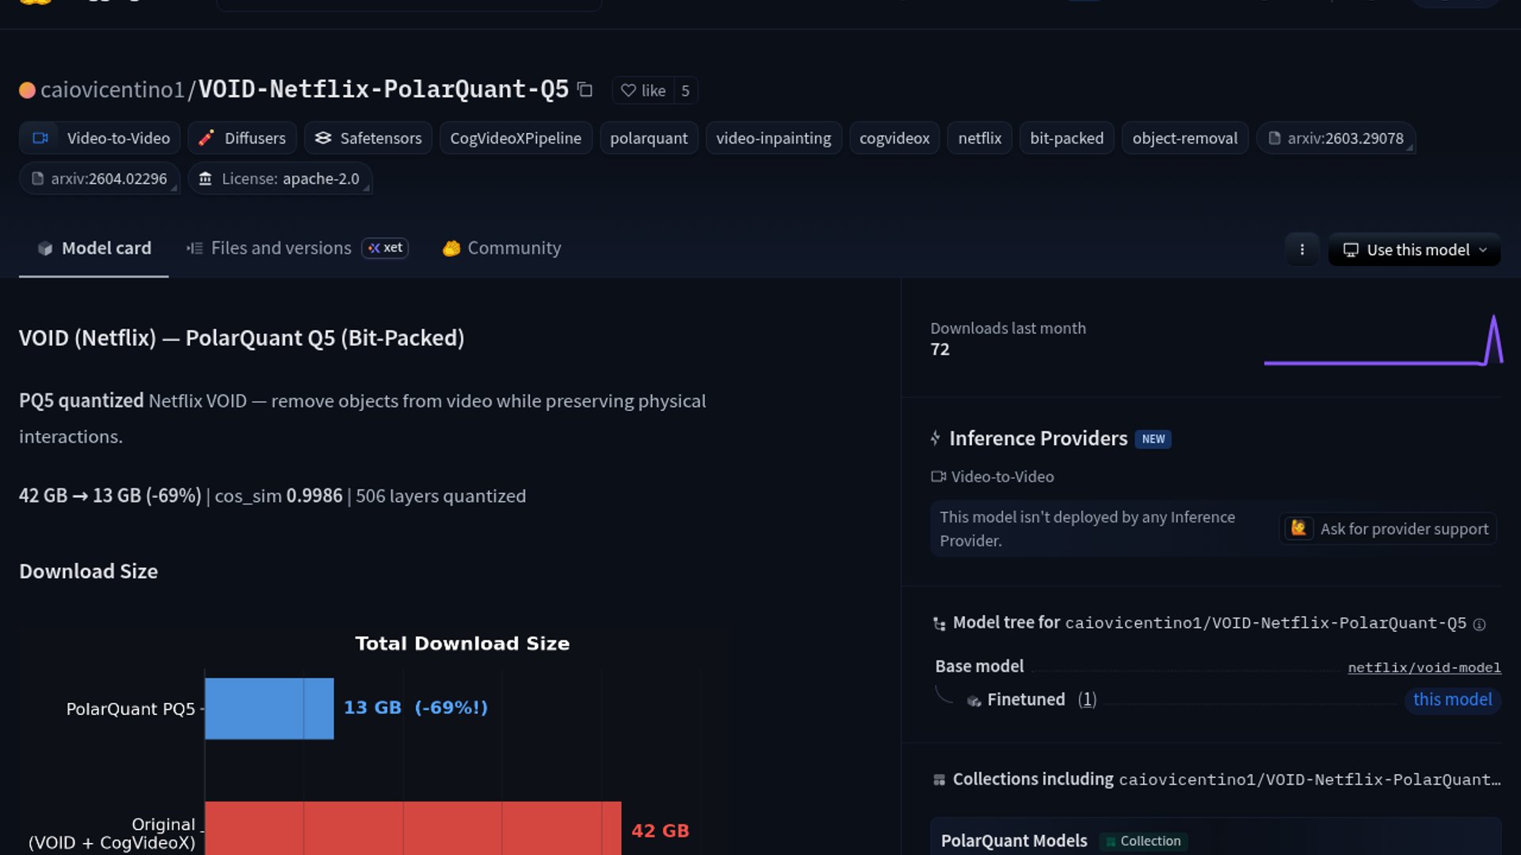Image resolution: width=1521 pixels, height=855 pixels.
Task: Switch to Files and versions tab
Action: (x=280, y=249)
